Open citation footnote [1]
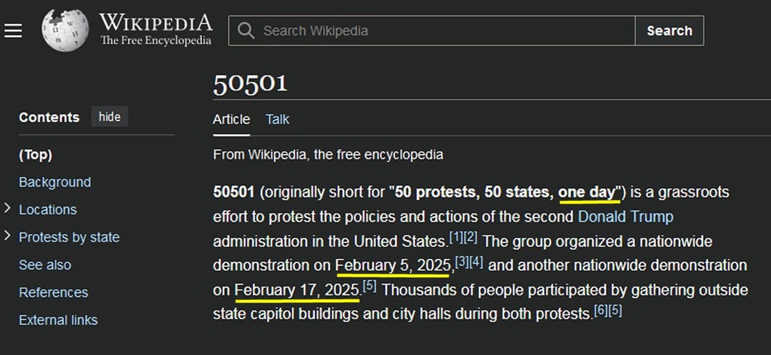Screen dimensions: 771x355 456,238
